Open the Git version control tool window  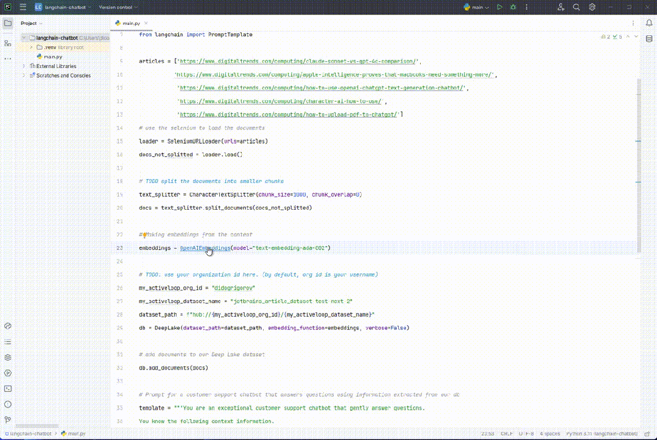(7, 419)
